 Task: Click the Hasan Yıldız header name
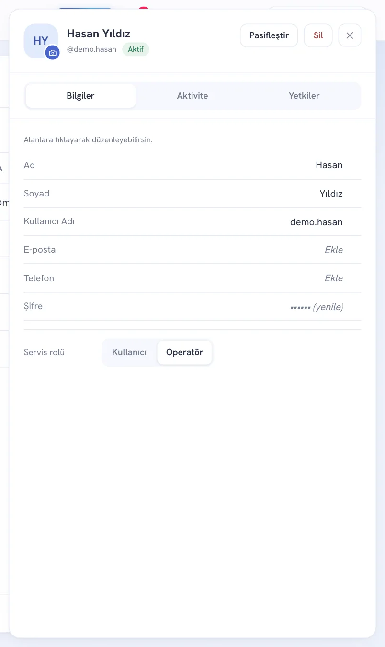99,34
